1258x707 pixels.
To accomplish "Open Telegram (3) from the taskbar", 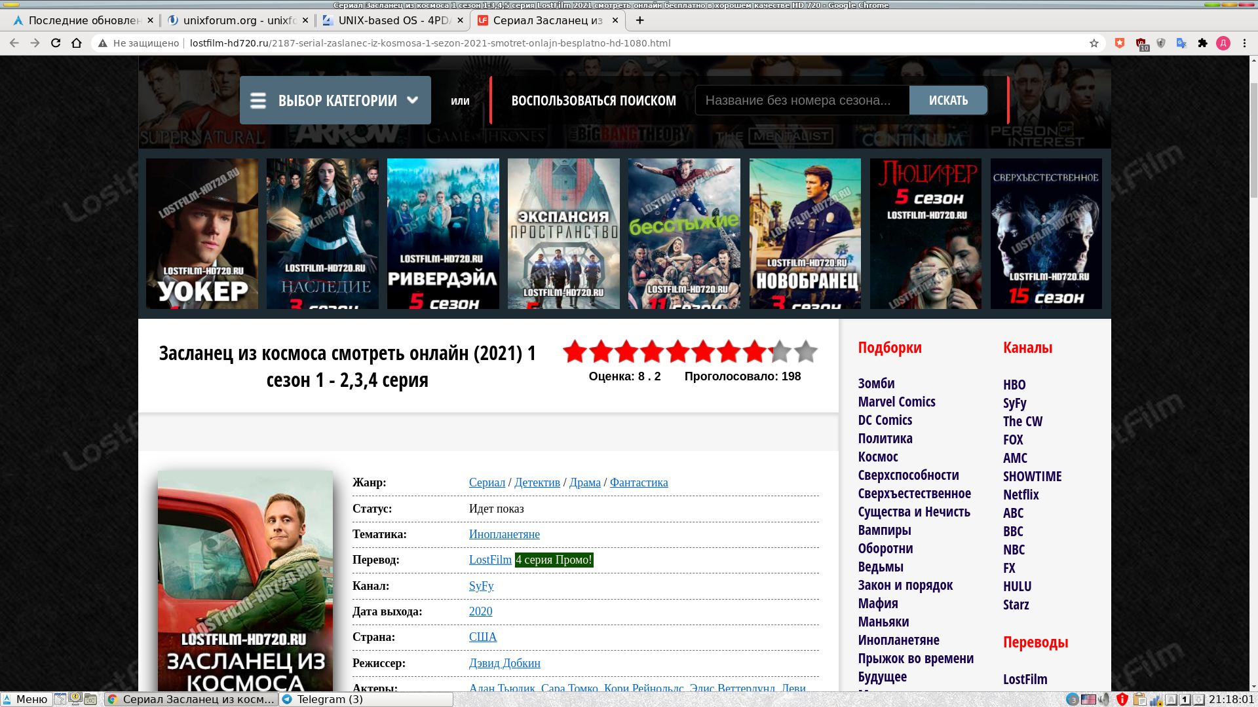I will 366,699.
